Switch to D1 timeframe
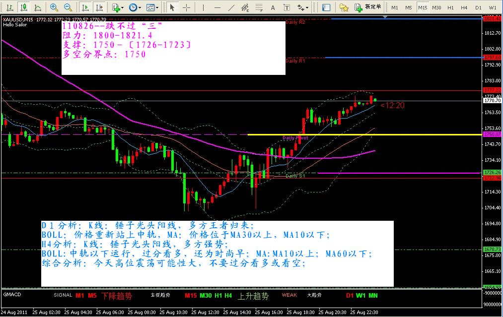The image size is (503, 317). click(478, 7)
